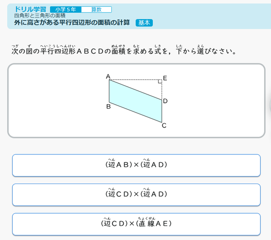Click the dashed line from E to D
The image size is (271, 240).
[162, 90]
